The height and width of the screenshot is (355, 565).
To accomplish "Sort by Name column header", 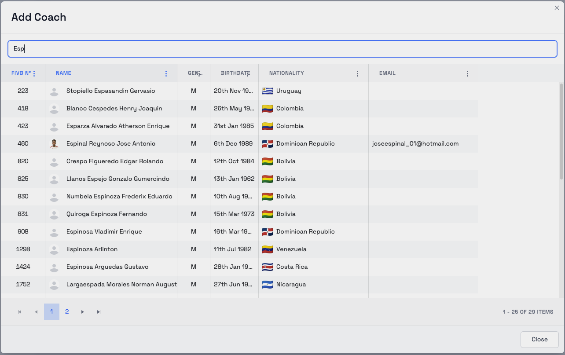I will [x=63, y=73].
